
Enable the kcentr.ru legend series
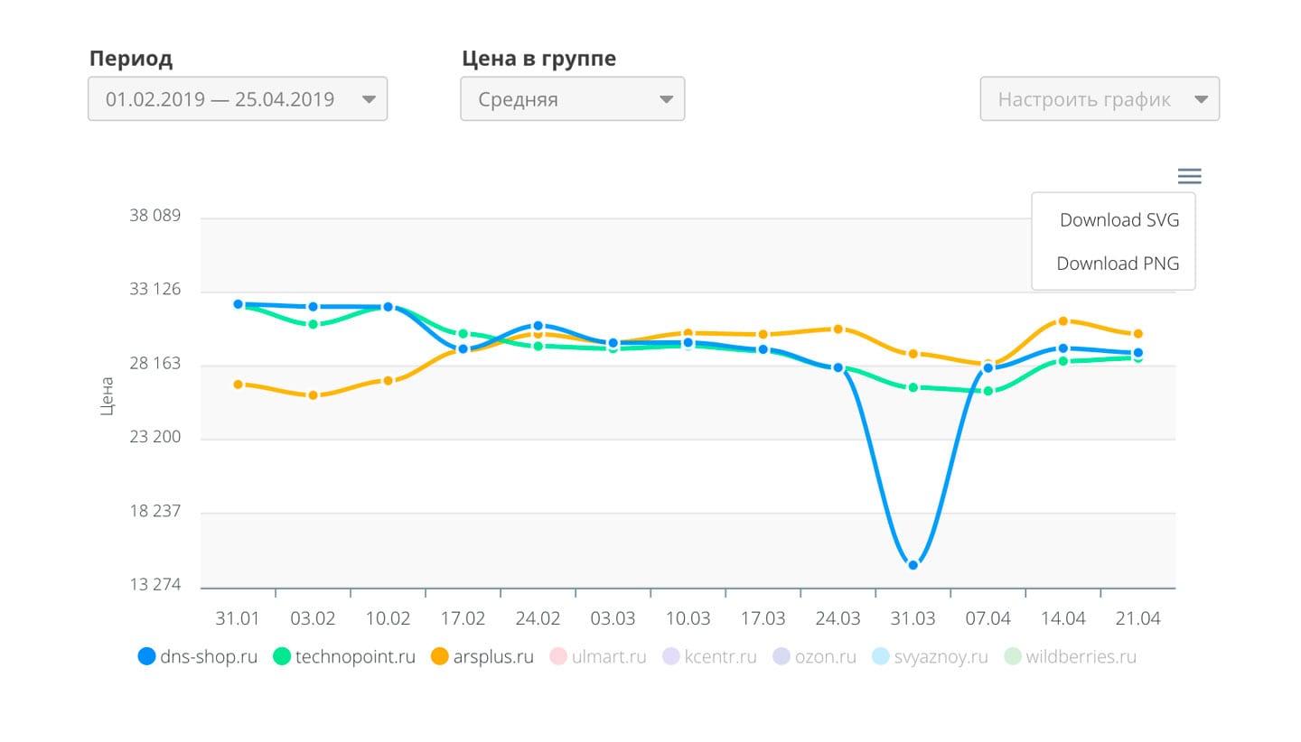pyautogui.click(x=708, y=657)
